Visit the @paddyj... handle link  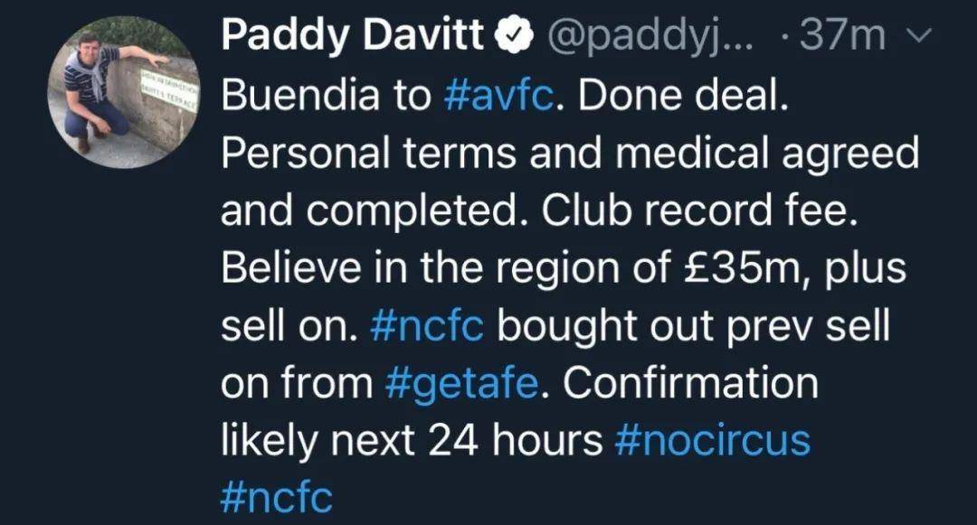click(x=650, y=37)
